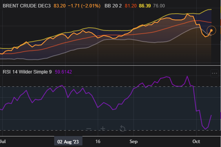Screen dimensions: 221x147
Task: Zoom in the chart with plus button
Action: coord(103,129)
